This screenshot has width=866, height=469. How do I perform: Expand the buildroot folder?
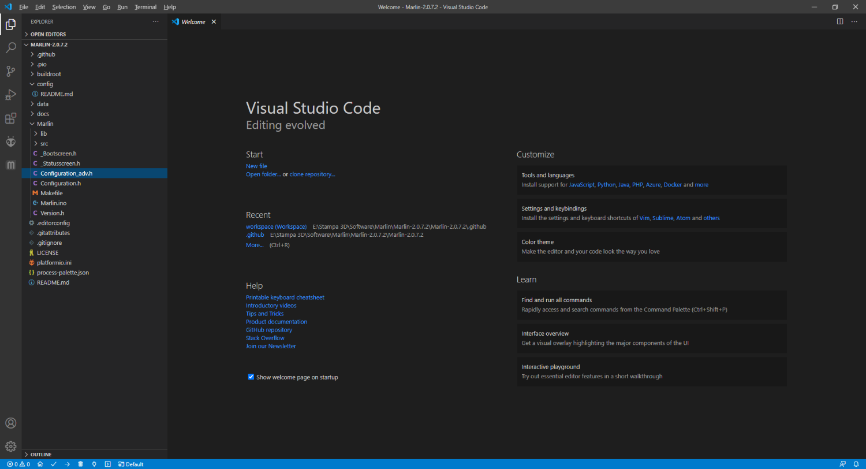coord(48,74)
